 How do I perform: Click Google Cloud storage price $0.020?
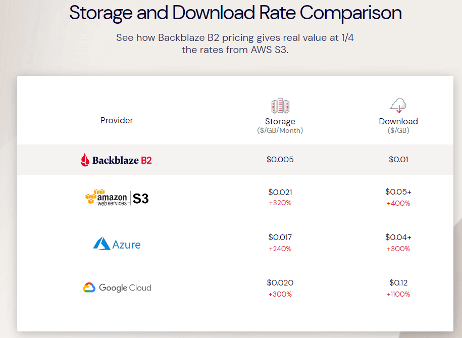pos(280,282)
